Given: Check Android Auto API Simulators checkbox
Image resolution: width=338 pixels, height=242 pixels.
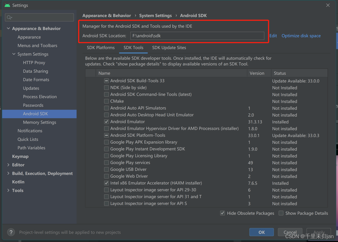Looking at the screenshot, I should pyautogui.click(x=107, y=108).
